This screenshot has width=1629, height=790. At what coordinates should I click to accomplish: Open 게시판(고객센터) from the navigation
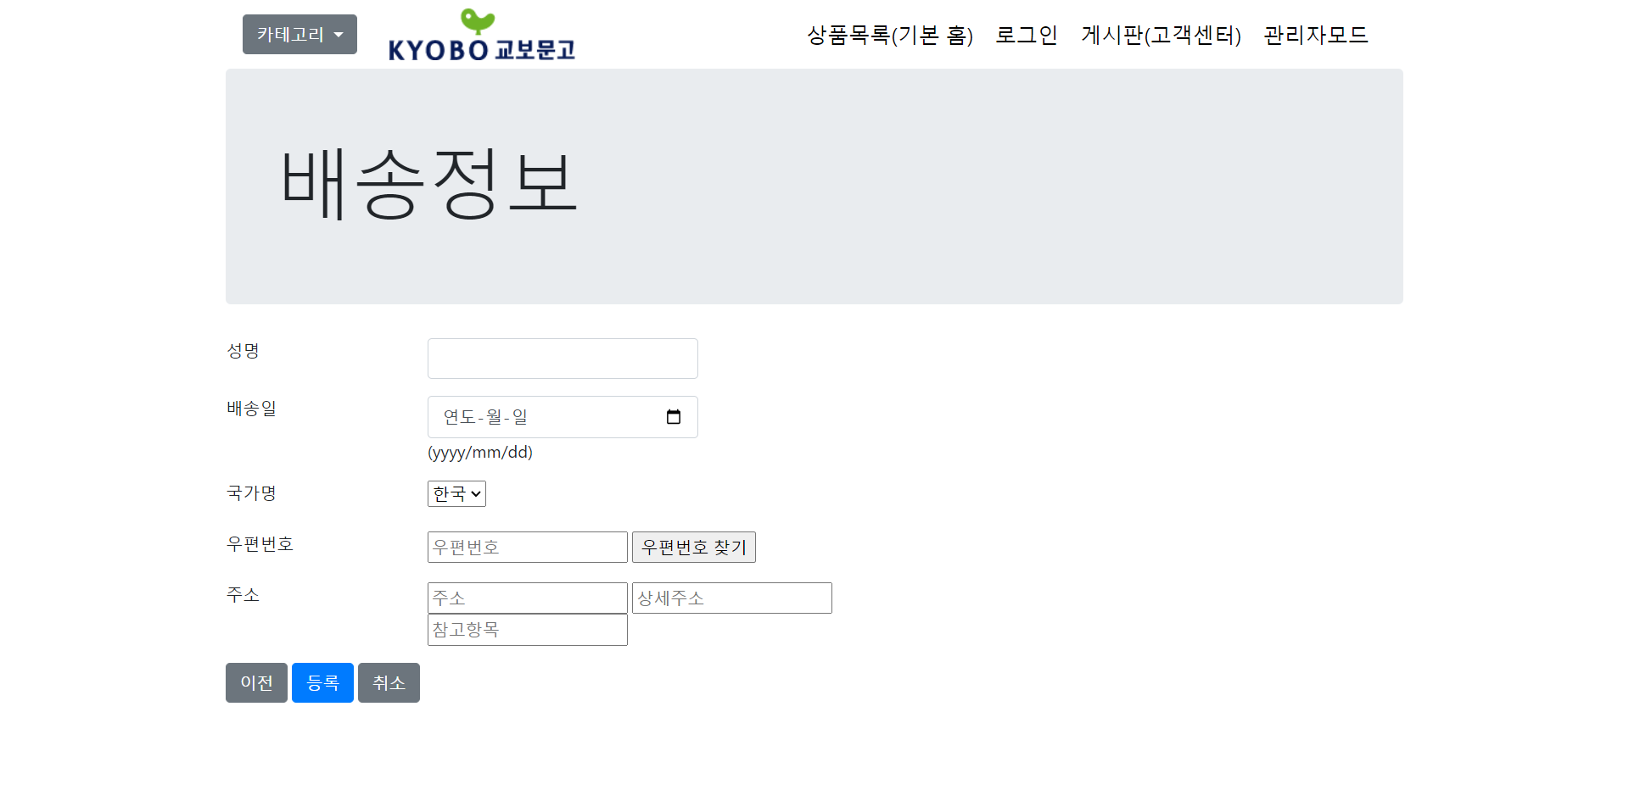click(x=1161, y=36)
